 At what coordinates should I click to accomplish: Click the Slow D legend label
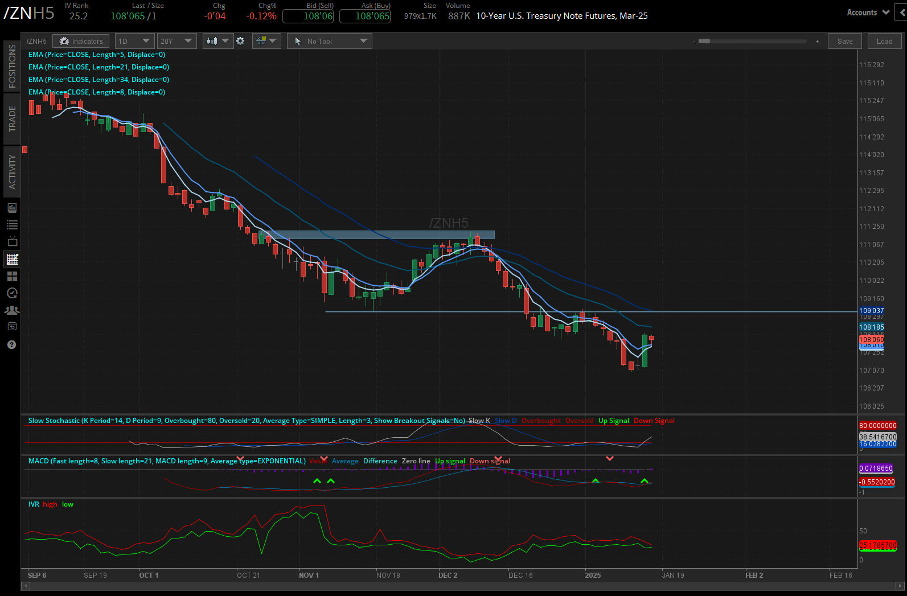pyautogui.click(x=506, y=421)
